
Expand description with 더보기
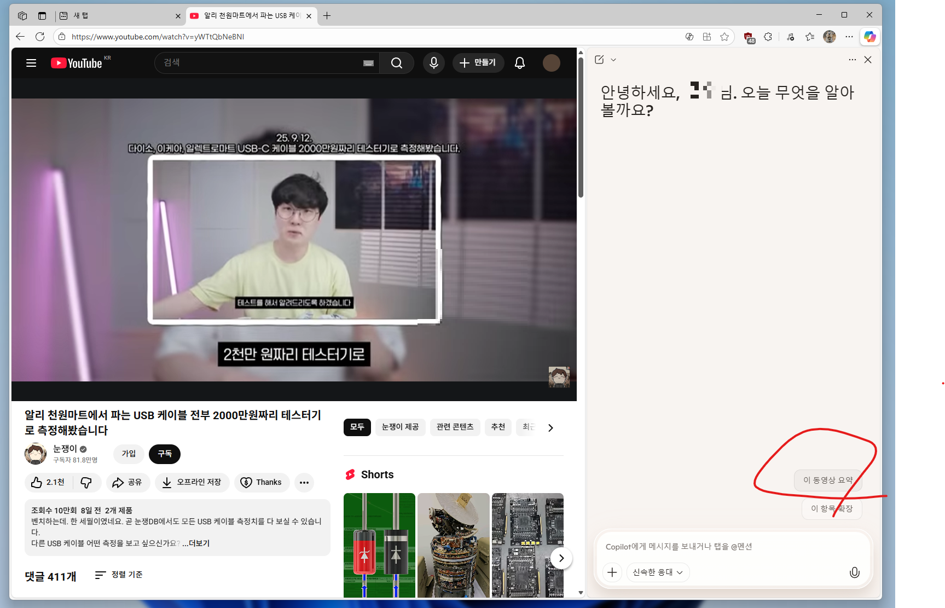click(x=196, y=543)
